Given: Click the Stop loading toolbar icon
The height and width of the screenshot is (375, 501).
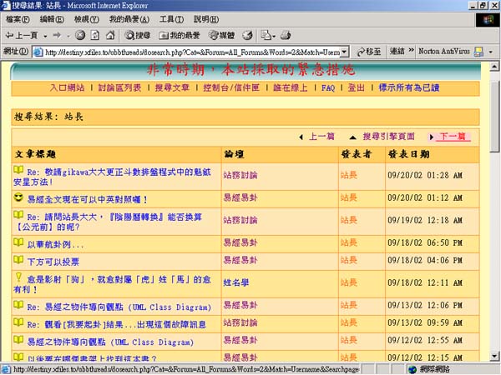Looking at the screenshot, I should pos(81,35).
